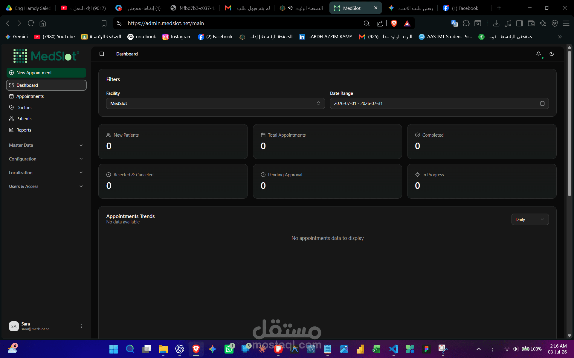Click the MedSlot logo
The width and height of the screenshot is (574, 358).
point(46,56)
